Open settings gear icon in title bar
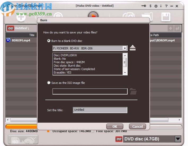This screenshot has width=188, height=146. pos(156,6)
